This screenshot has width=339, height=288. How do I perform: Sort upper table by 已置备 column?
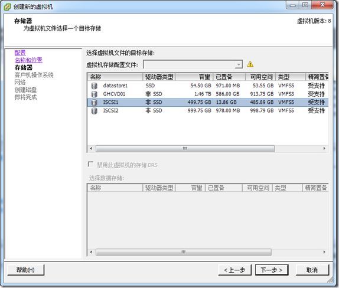coord(229,77)
